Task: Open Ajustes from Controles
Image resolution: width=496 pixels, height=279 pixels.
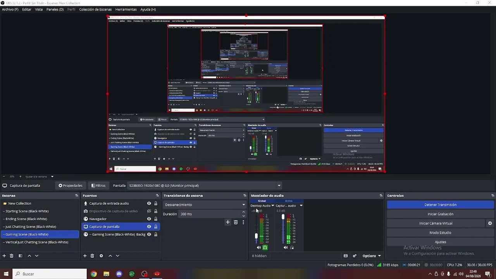Action: (440, 242)
